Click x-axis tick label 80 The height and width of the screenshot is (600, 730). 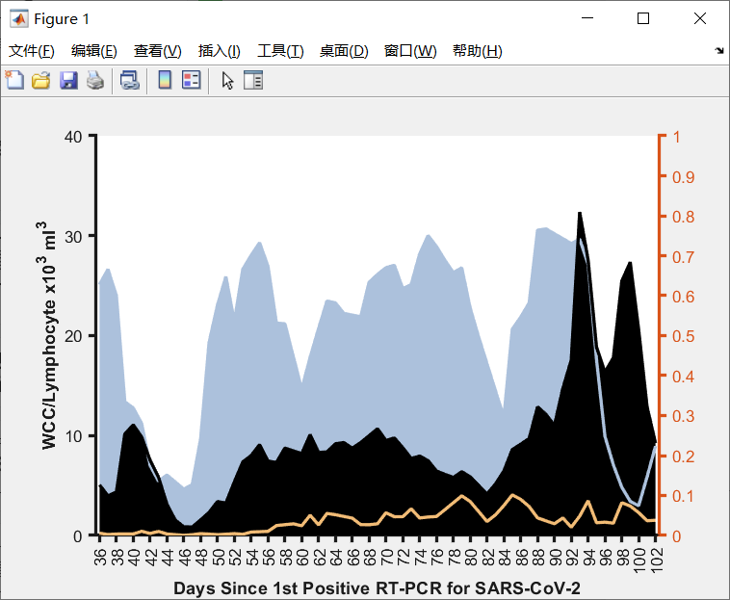pos(471,557)
